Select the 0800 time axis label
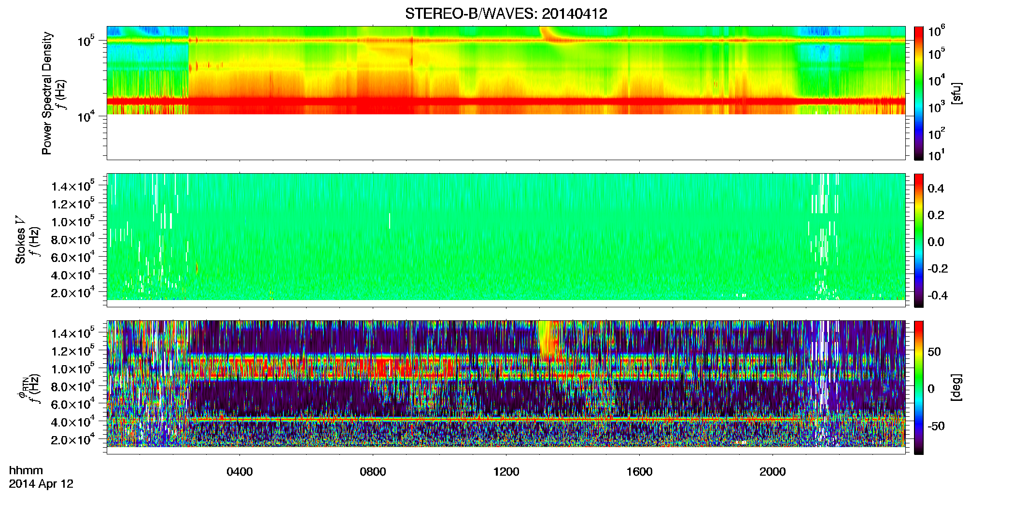 coord(373,472)
